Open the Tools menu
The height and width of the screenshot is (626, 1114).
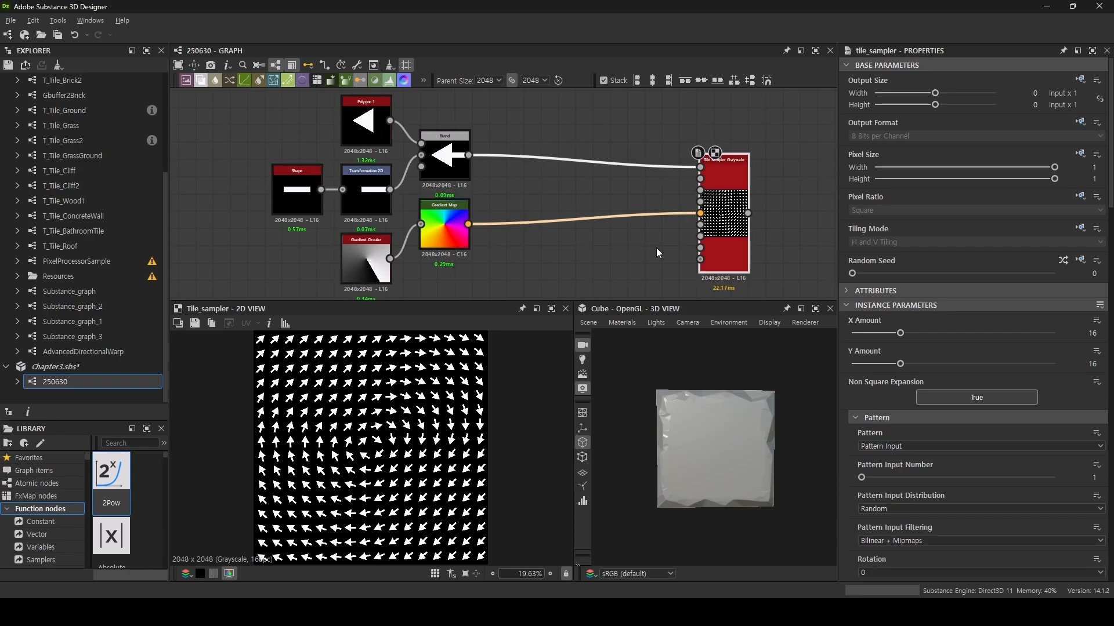(57, 20)
